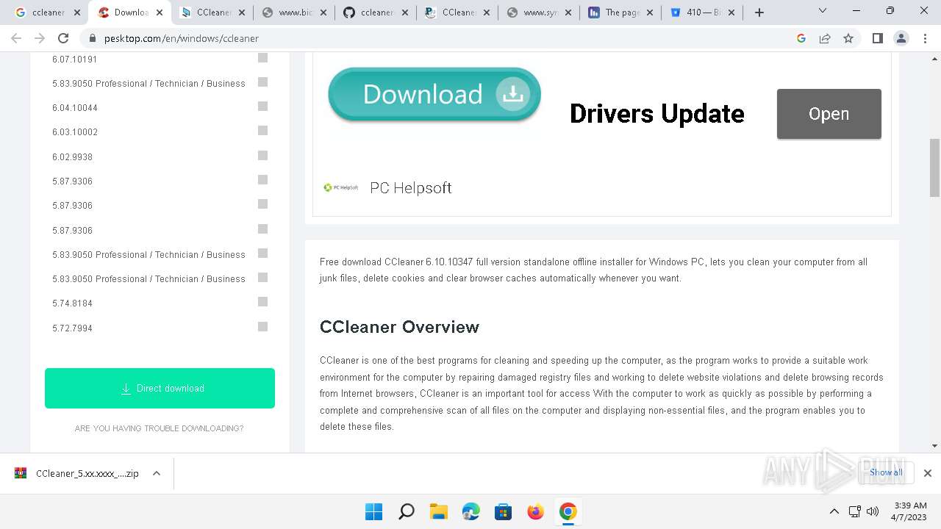The image size is (941, 529).
Task: Open a new browser tab
Action: tap(759, 12)
